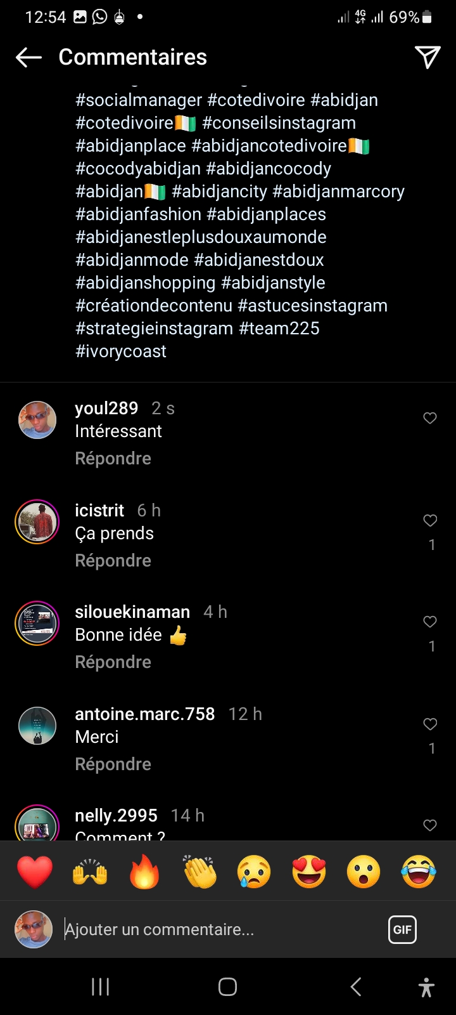This screenshot has height=1015, width=456.
Task: Tap the back arrow beside Commentaires
Action: point(28,57)
